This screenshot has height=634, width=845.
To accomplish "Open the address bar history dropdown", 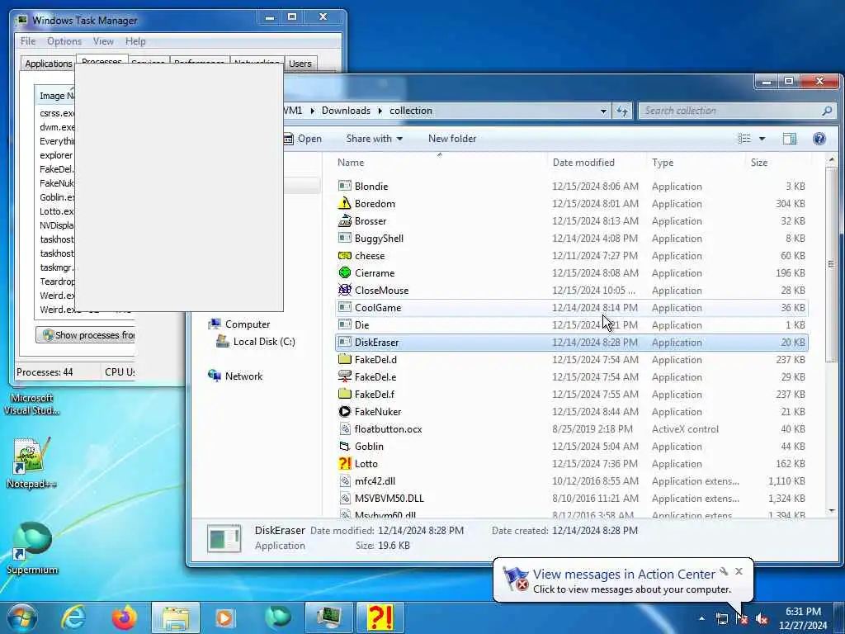I will tap(603, 111).
